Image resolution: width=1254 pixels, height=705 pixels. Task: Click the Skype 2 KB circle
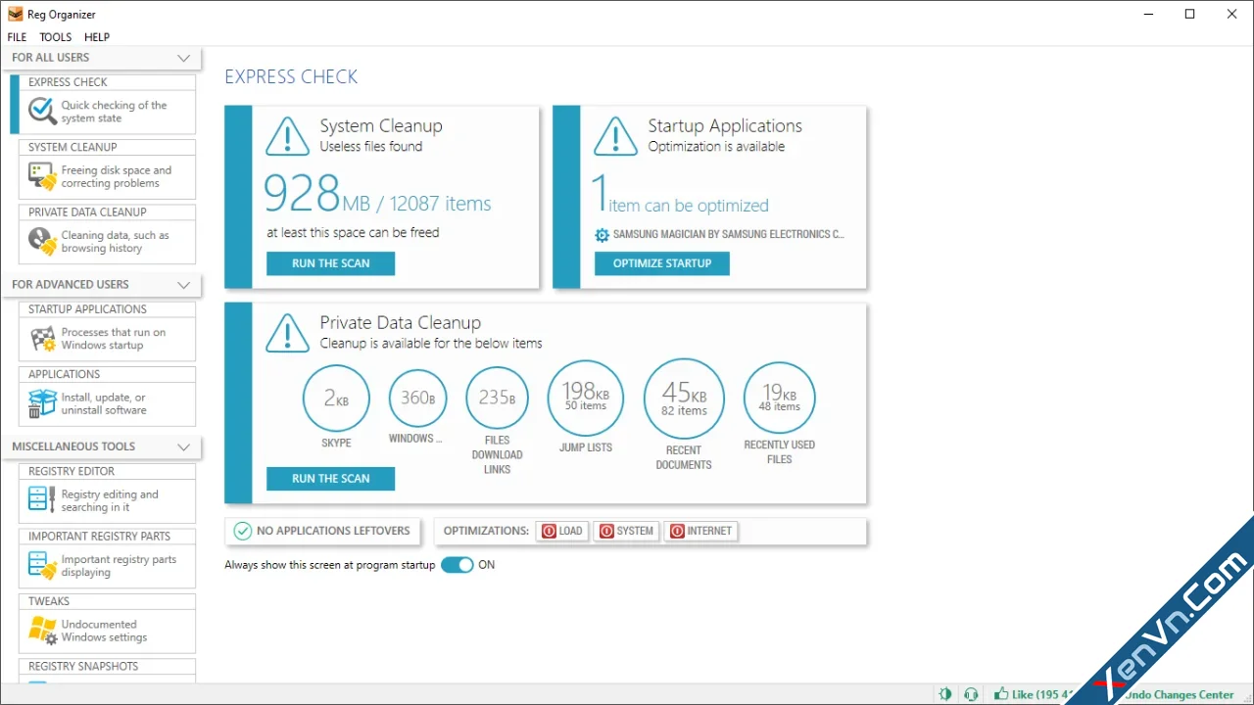coord(336,399)
